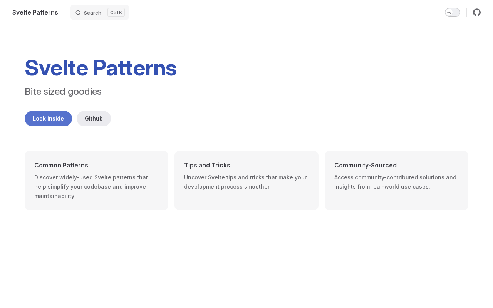Click the large Svelte Patterns hero heading

pyautogui.click(x=101, y=68)
